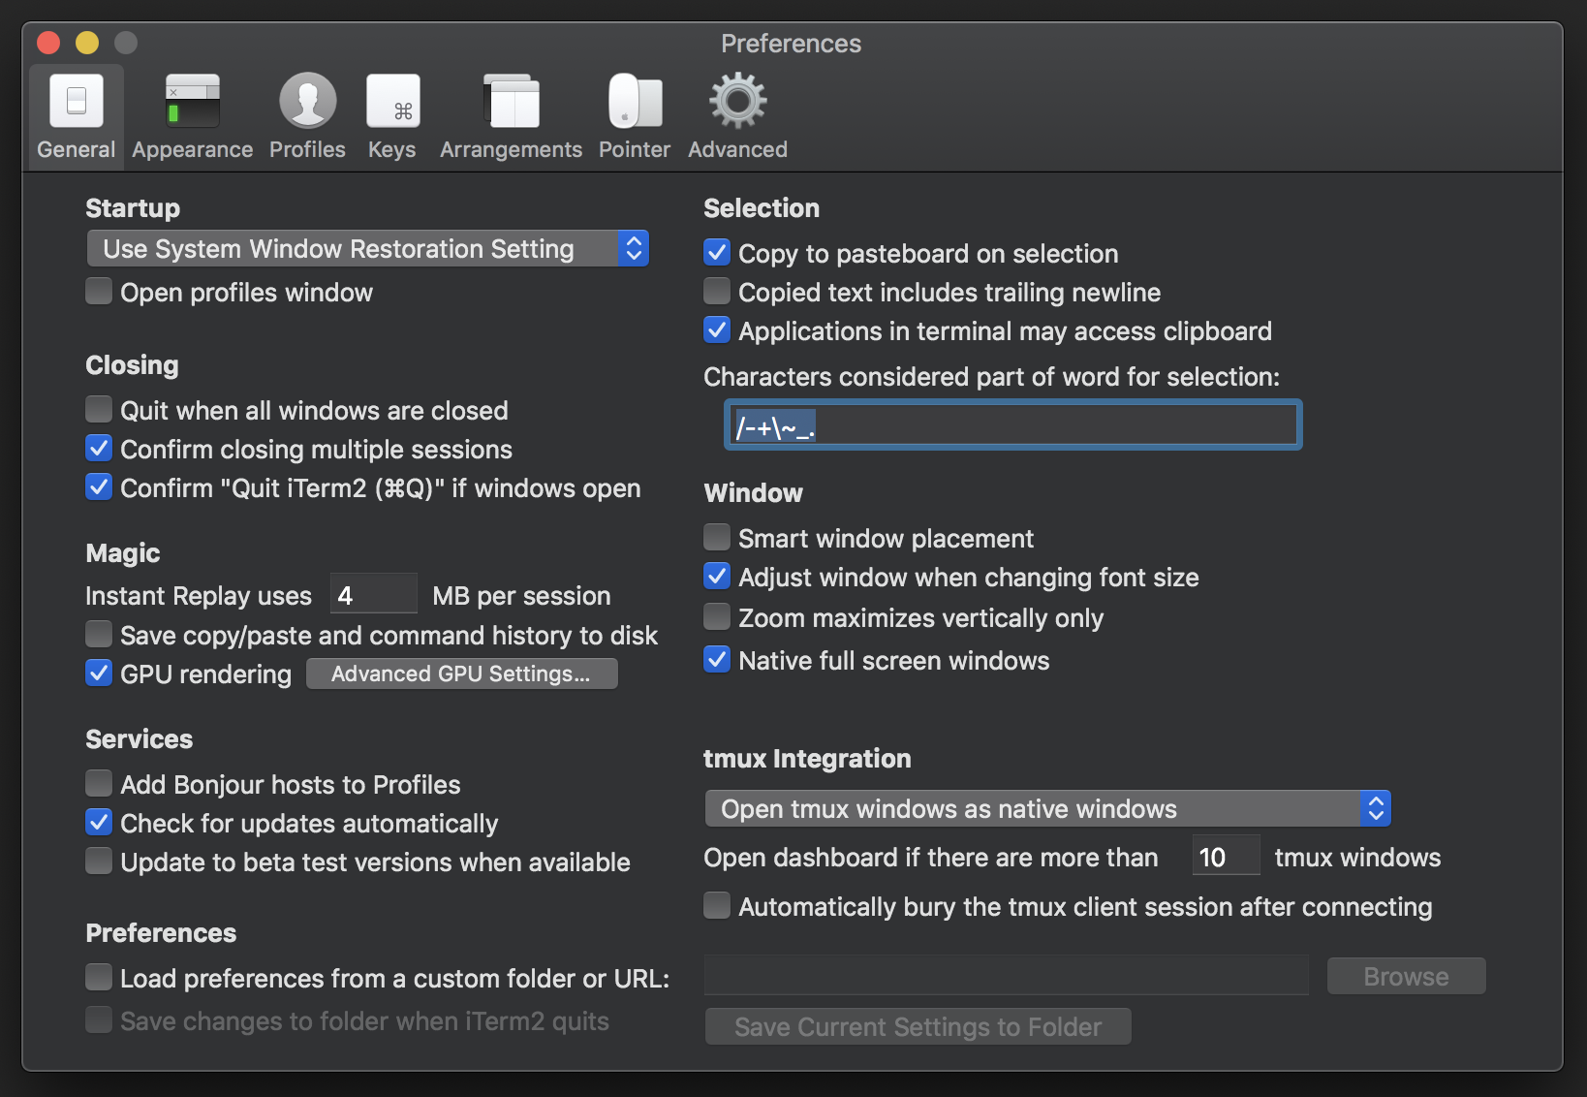Open the Arrangements windows icon
1587x1097 pixels.
pyautogui.click(x=511, y=101)
